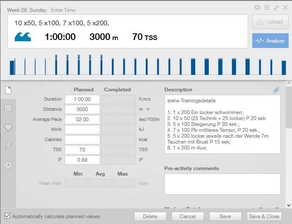Open the distance unit dropdown arrow

pyautogui.click(x=148, y=109)
